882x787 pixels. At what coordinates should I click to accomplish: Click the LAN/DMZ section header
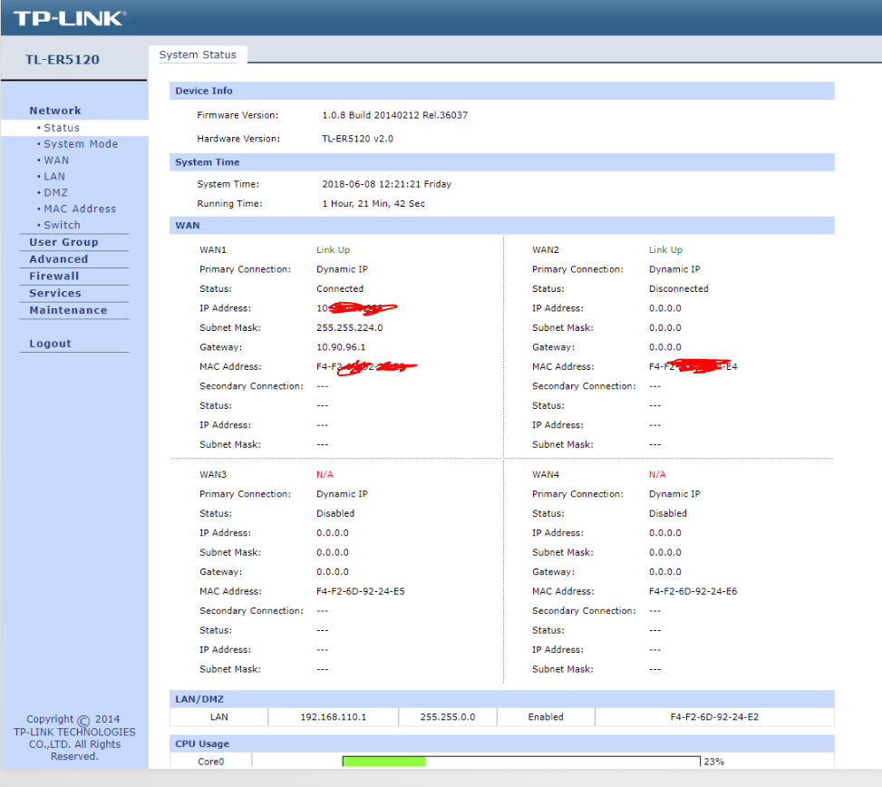(x=502, y=699)
